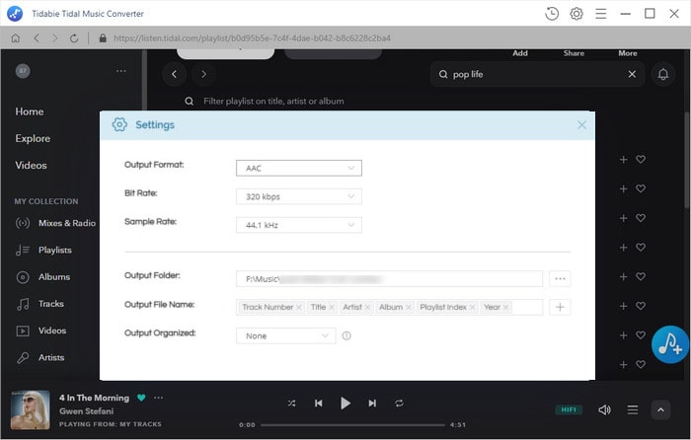Viewport: 691px width, 440px height.
Task: Click Filter playlist input field
Action: (273, 101)
